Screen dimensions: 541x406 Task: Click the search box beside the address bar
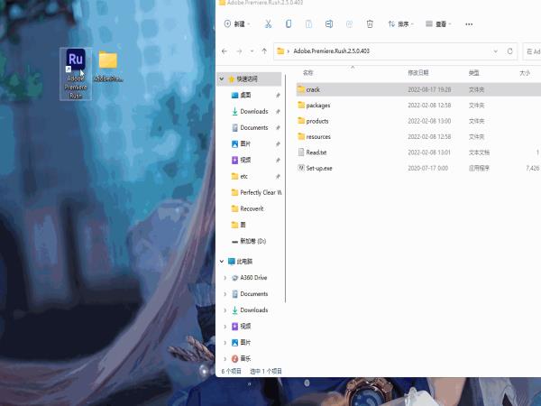532,51
